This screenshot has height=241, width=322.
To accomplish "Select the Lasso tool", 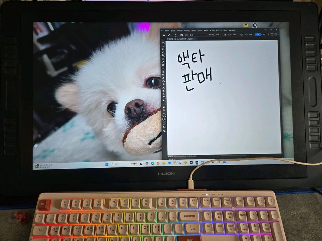I will tap(163, 49).
